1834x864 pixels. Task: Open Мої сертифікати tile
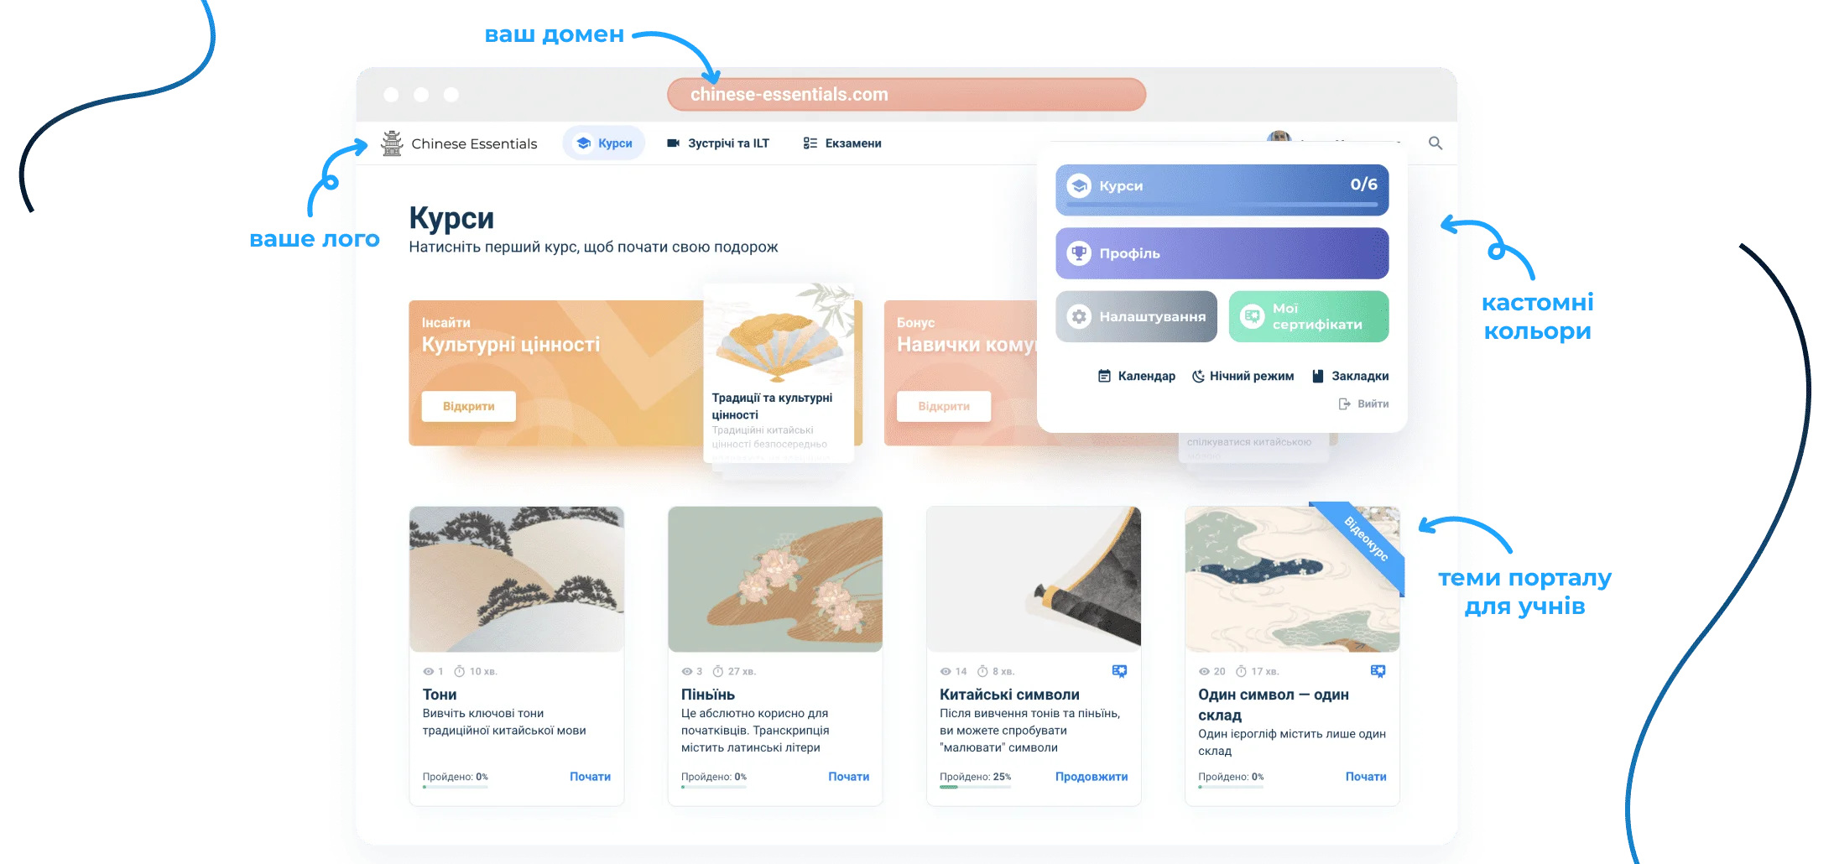1308,316
